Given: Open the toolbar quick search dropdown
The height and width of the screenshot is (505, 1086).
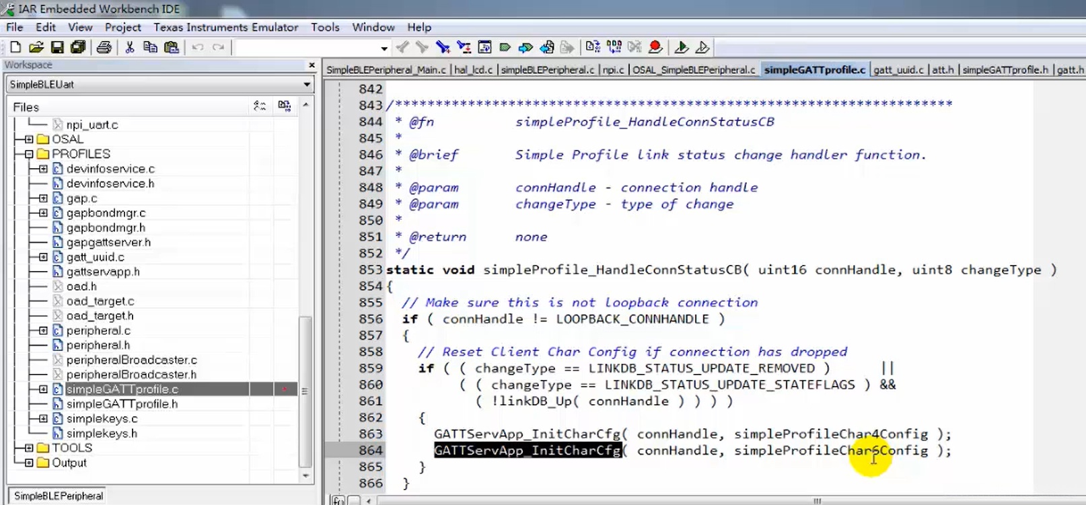Looking at the screenshot, I should (384, 48).
